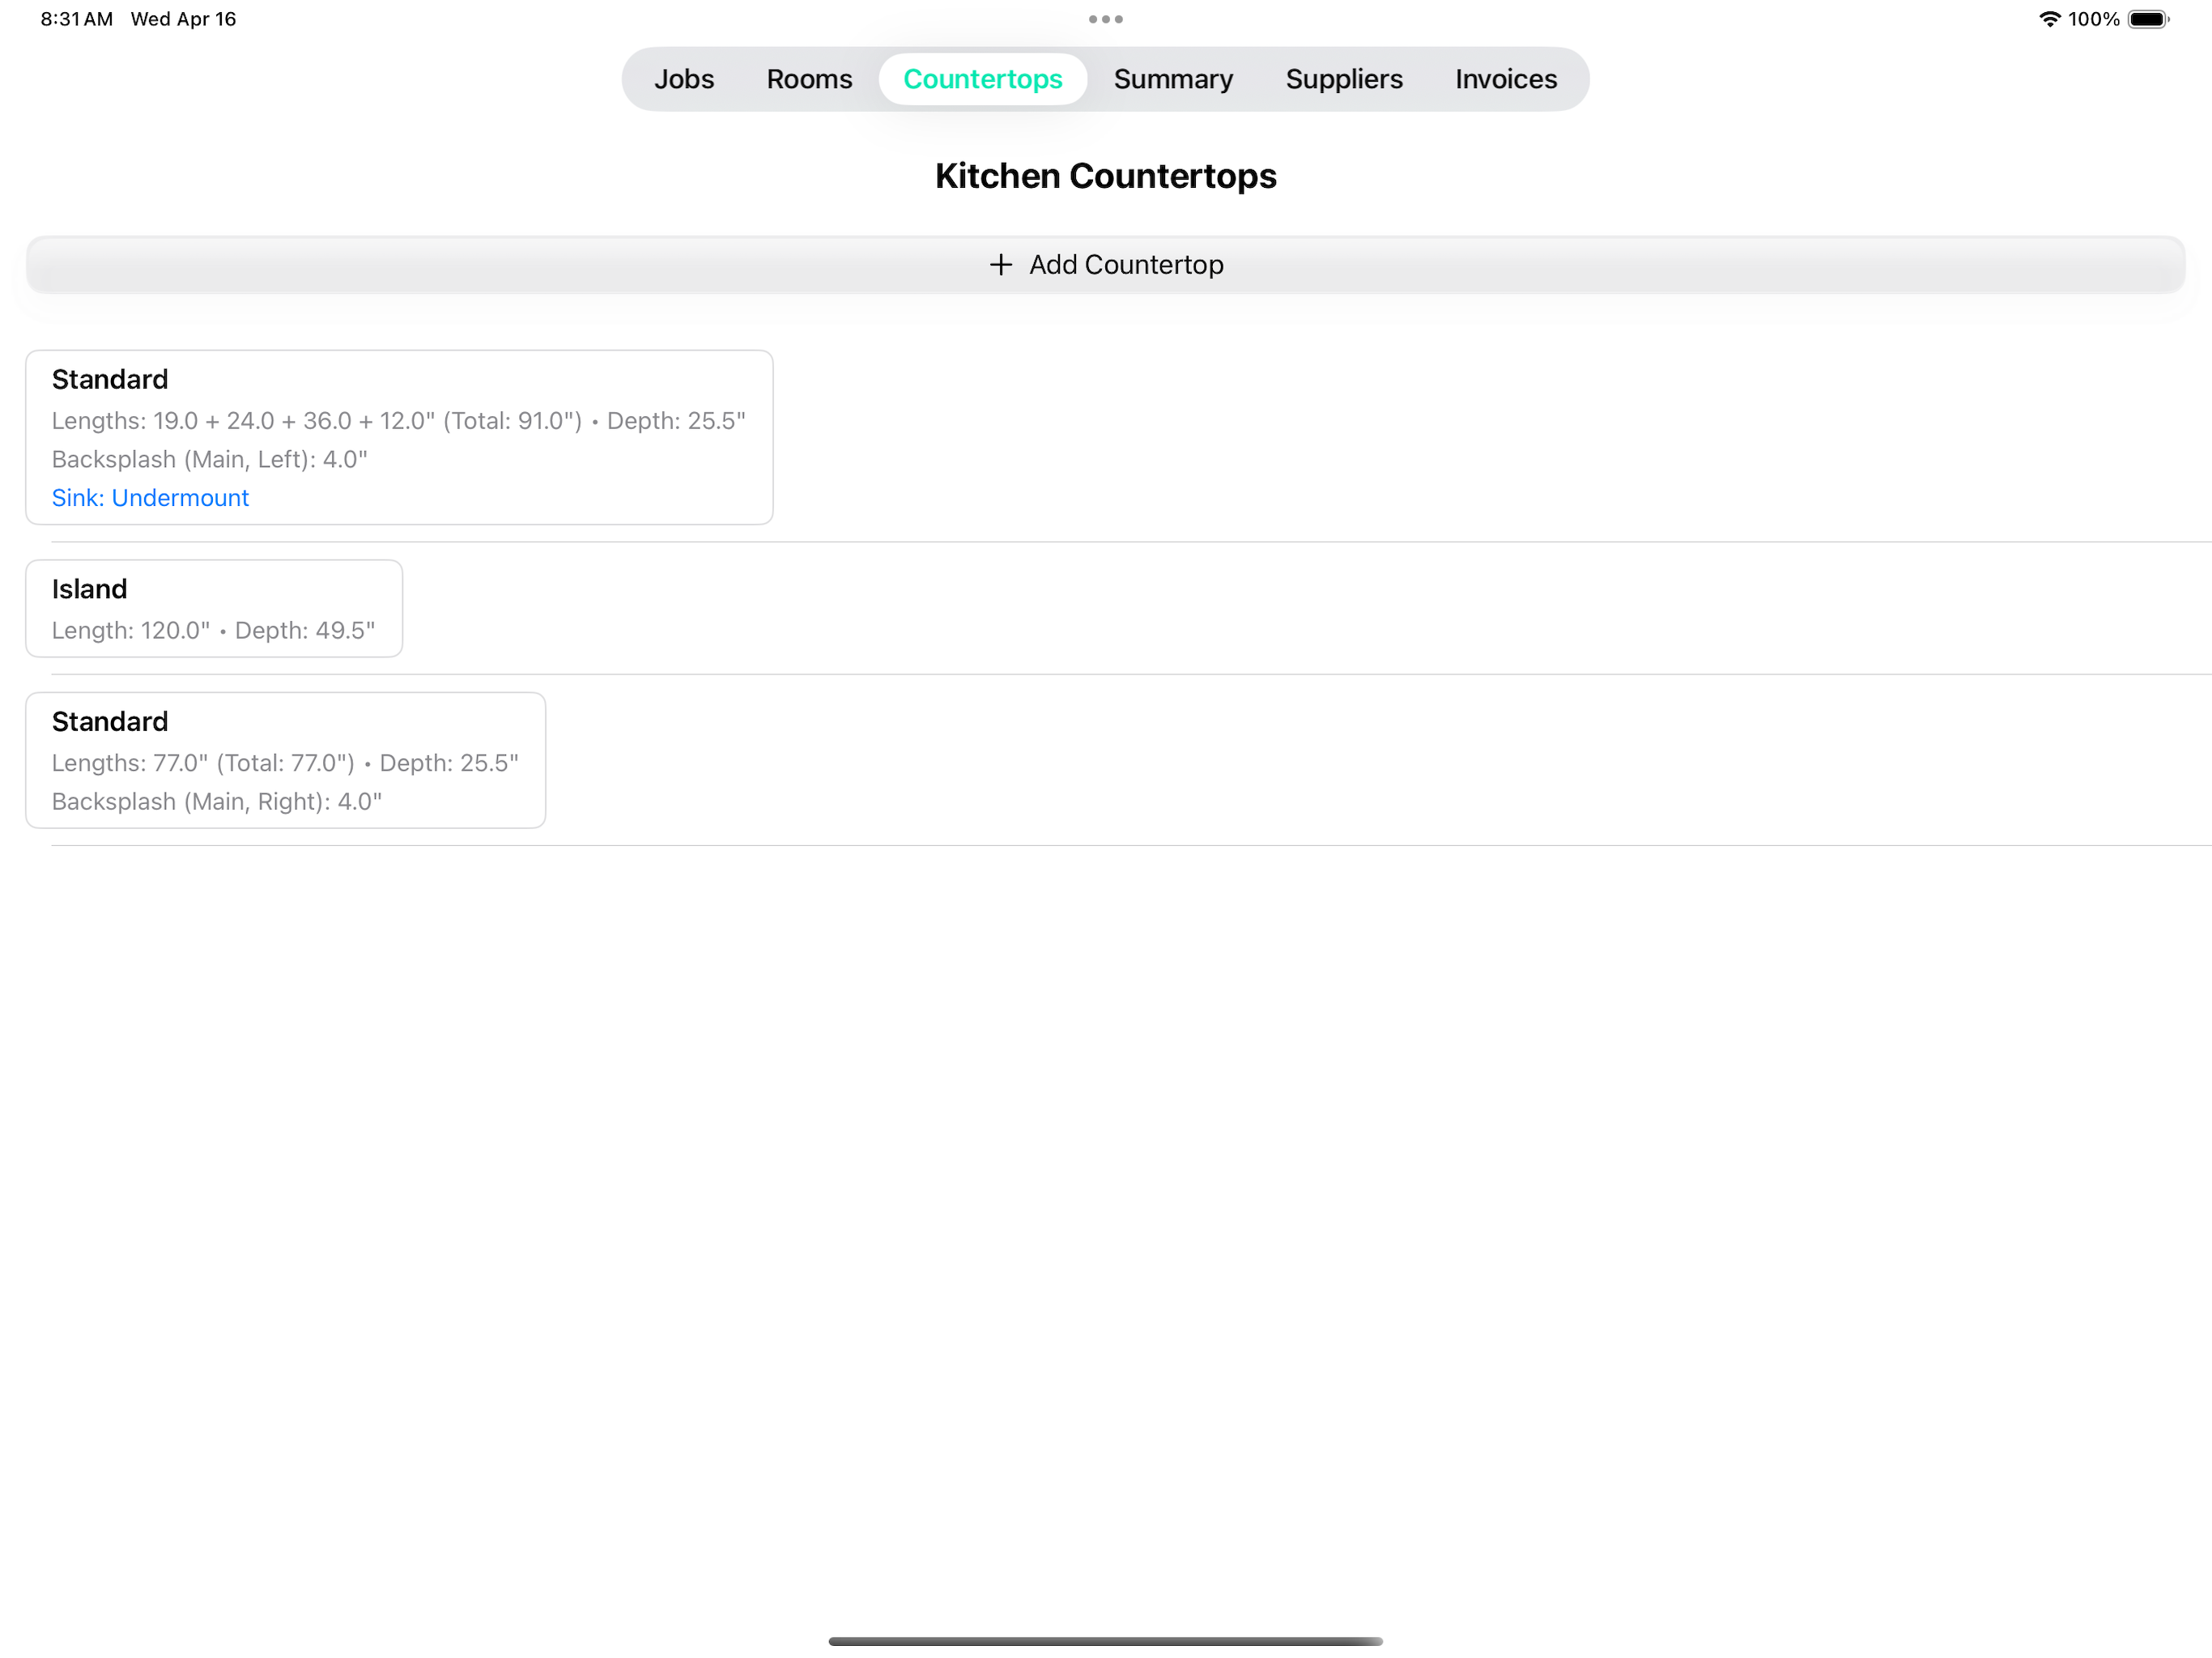Click the Backspash (Main, Left) 4.0" line
The image size is (2212, 1658).
(210, 460)
